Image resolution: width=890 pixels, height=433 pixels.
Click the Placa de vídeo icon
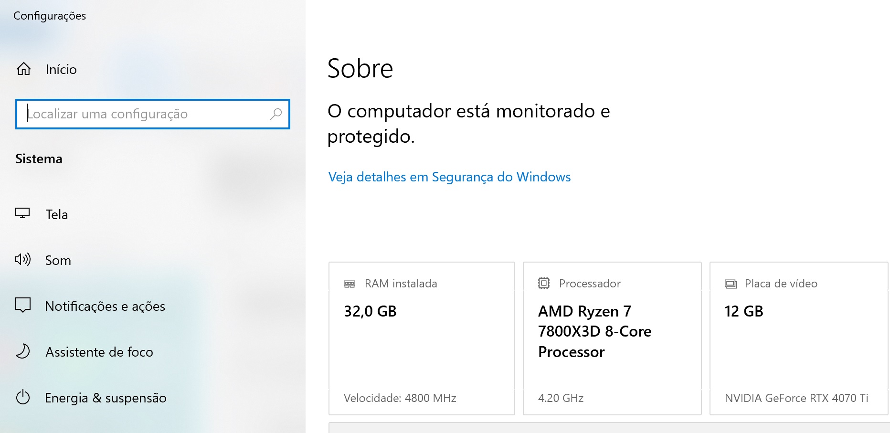click(x=731, y=284)
